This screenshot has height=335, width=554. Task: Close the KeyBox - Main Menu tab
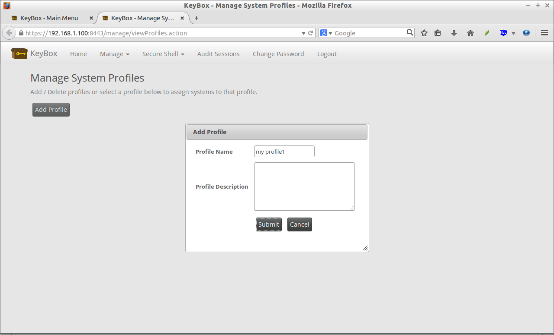(x=91, y=18)
